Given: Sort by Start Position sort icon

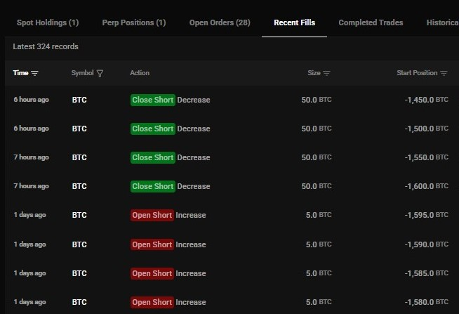Looking at the screenshot, I should click(444, 73).
